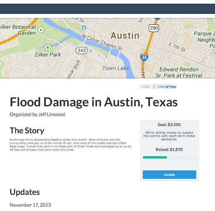Click the Facebook Like button
215x211 pixels.
(x=145, y=87)
